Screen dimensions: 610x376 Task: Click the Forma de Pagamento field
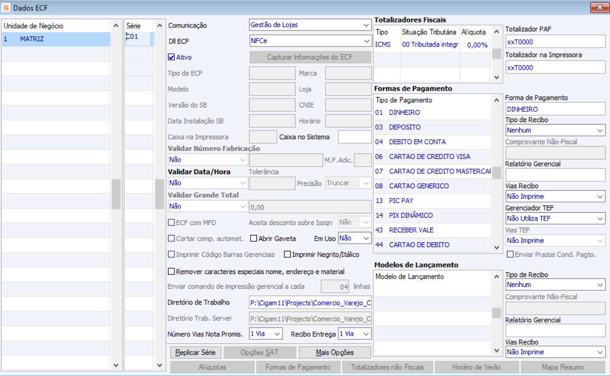[555, 109]
